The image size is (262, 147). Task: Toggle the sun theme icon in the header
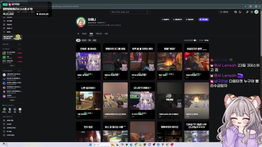coord(252,12)
